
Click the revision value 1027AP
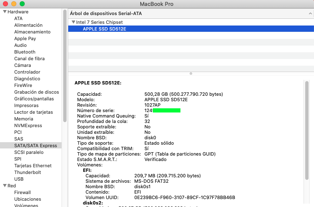click(152, 105)
